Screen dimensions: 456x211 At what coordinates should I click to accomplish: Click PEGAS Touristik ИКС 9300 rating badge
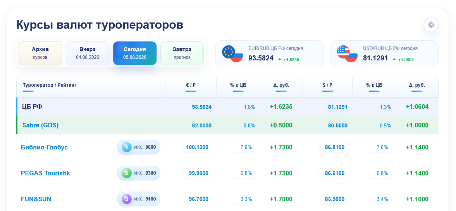pyautogui.click(x=139, y=173)
